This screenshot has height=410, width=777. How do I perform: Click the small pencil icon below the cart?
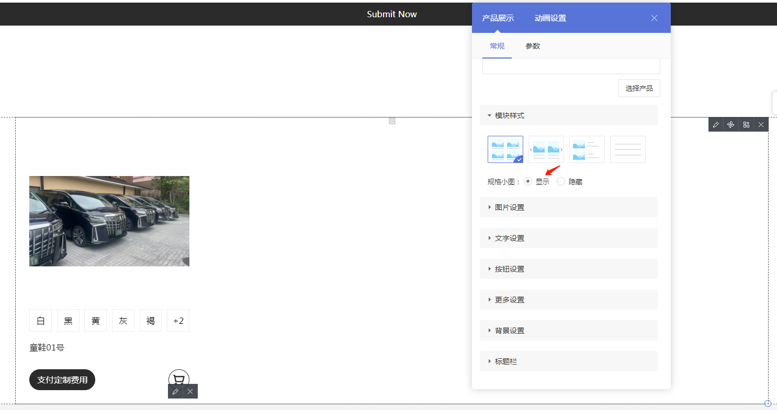[x=175, y=391]
